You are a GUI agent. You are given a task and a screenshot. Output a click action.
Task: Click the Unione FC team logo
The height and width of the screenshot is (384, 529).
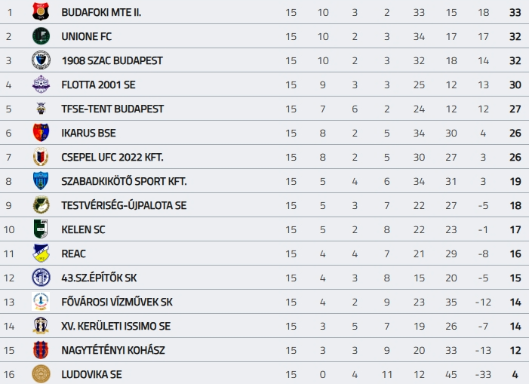click(x=41, y=36)
